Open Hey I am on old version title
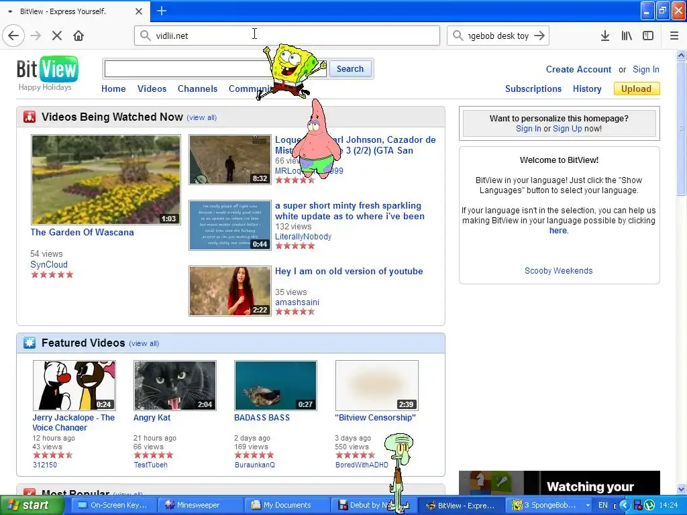This screenshot has width=687, height=515. 349,271
